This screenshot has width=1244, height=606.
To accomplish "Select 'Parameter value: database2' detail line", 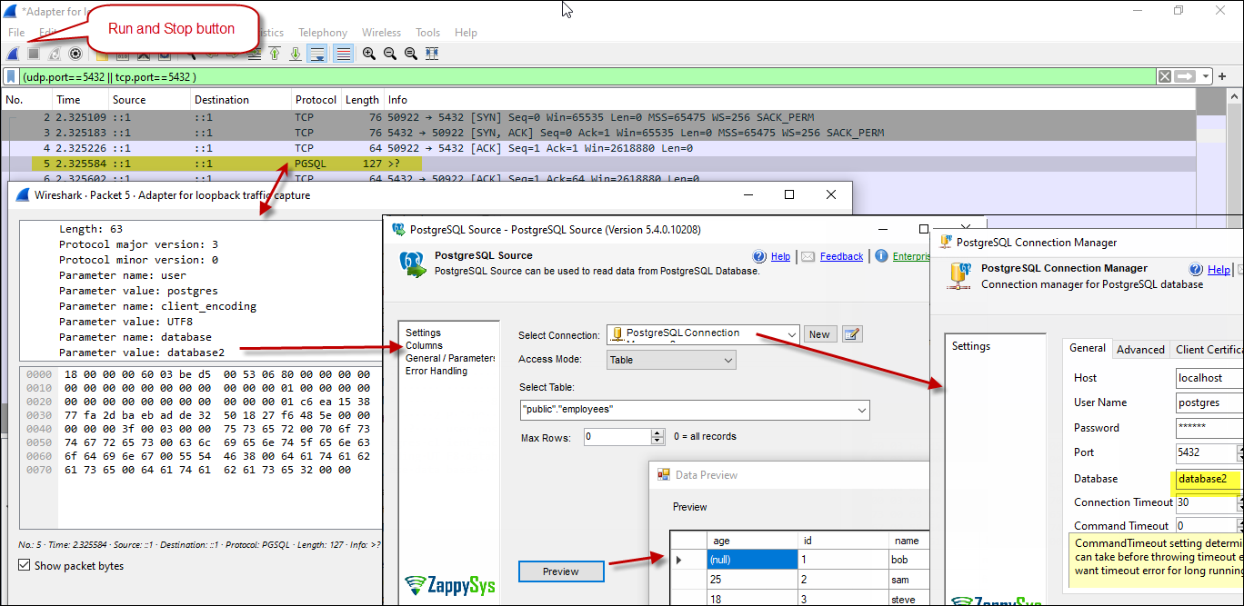I will click(141, 353).
